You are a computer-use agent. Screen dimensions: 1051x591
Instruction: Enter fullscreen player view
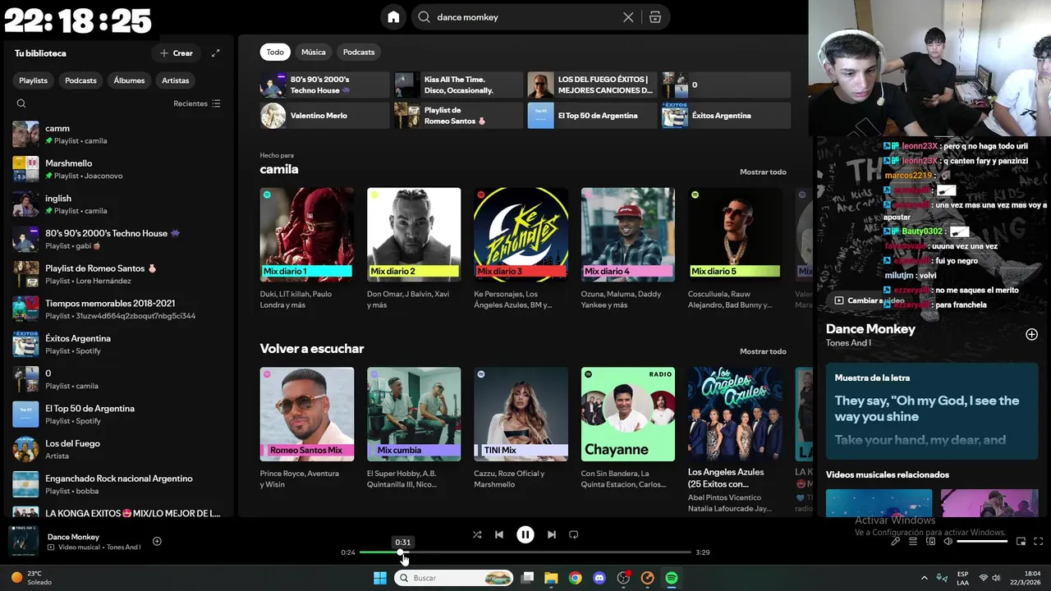point(1038,541)
